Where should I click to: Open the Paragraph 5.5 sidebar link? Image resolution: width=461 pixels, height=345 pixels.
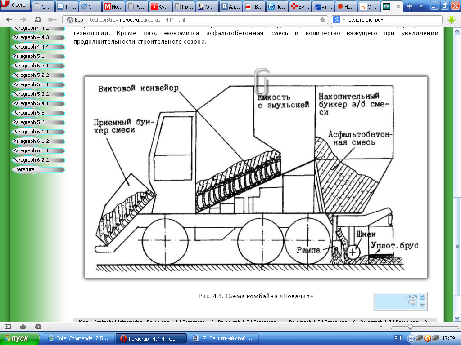(38, 113)
